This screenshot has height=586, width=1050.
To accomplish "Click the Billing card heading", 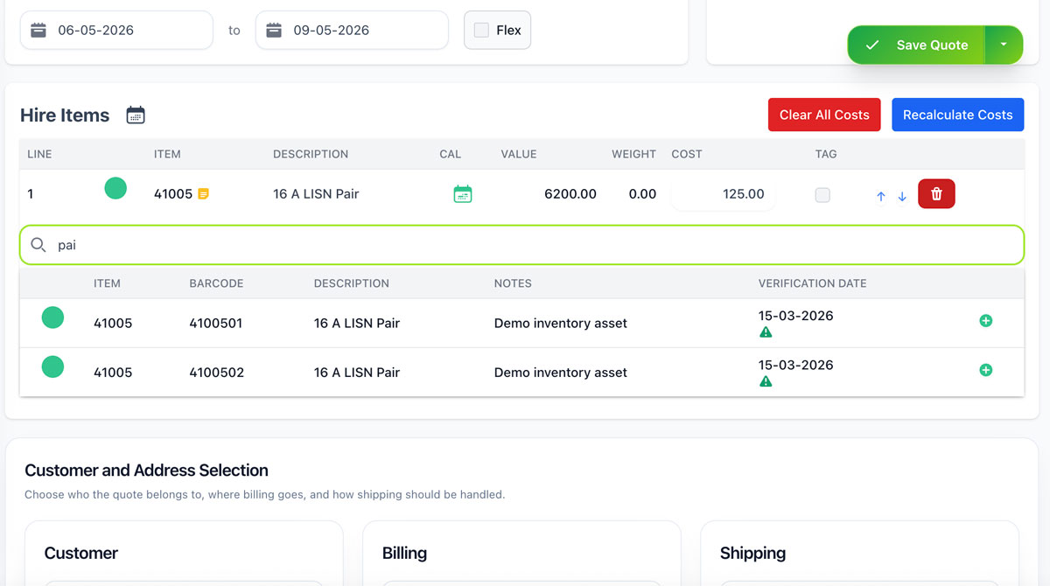I will pos(404,553).
